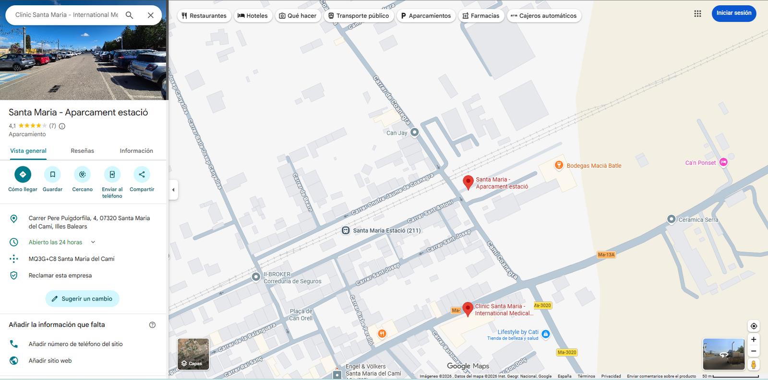Screen dimensions: 768x380
Task: Select the Qué hacer chip
Action: [x=298, y=16]
